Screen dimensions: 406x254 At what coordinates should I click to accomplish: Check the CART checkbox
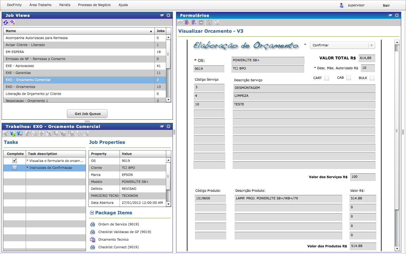pyautogui.click(x=326, y=78)
